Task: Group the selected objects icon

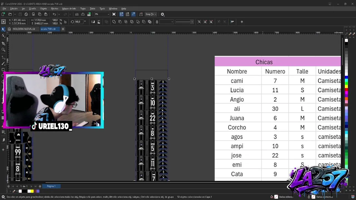Action: (x=199, y=22)
